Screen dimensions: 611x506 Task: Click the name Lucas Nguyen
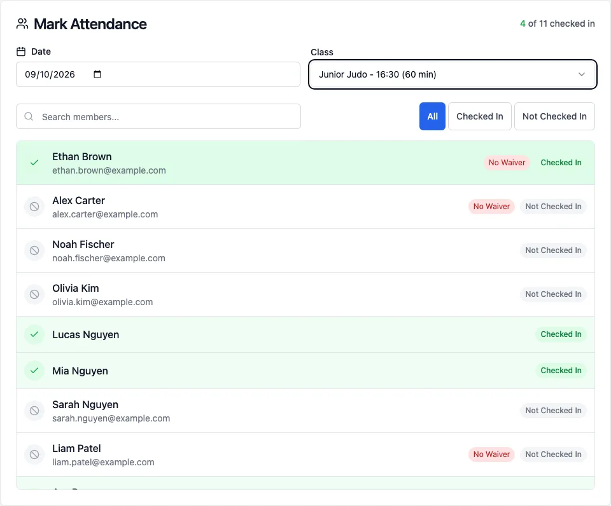(x=86, y=335)
